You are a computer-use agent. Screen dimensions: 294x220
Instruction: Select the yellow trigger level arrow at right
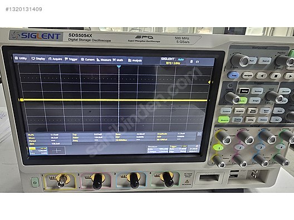click(209, 82)
